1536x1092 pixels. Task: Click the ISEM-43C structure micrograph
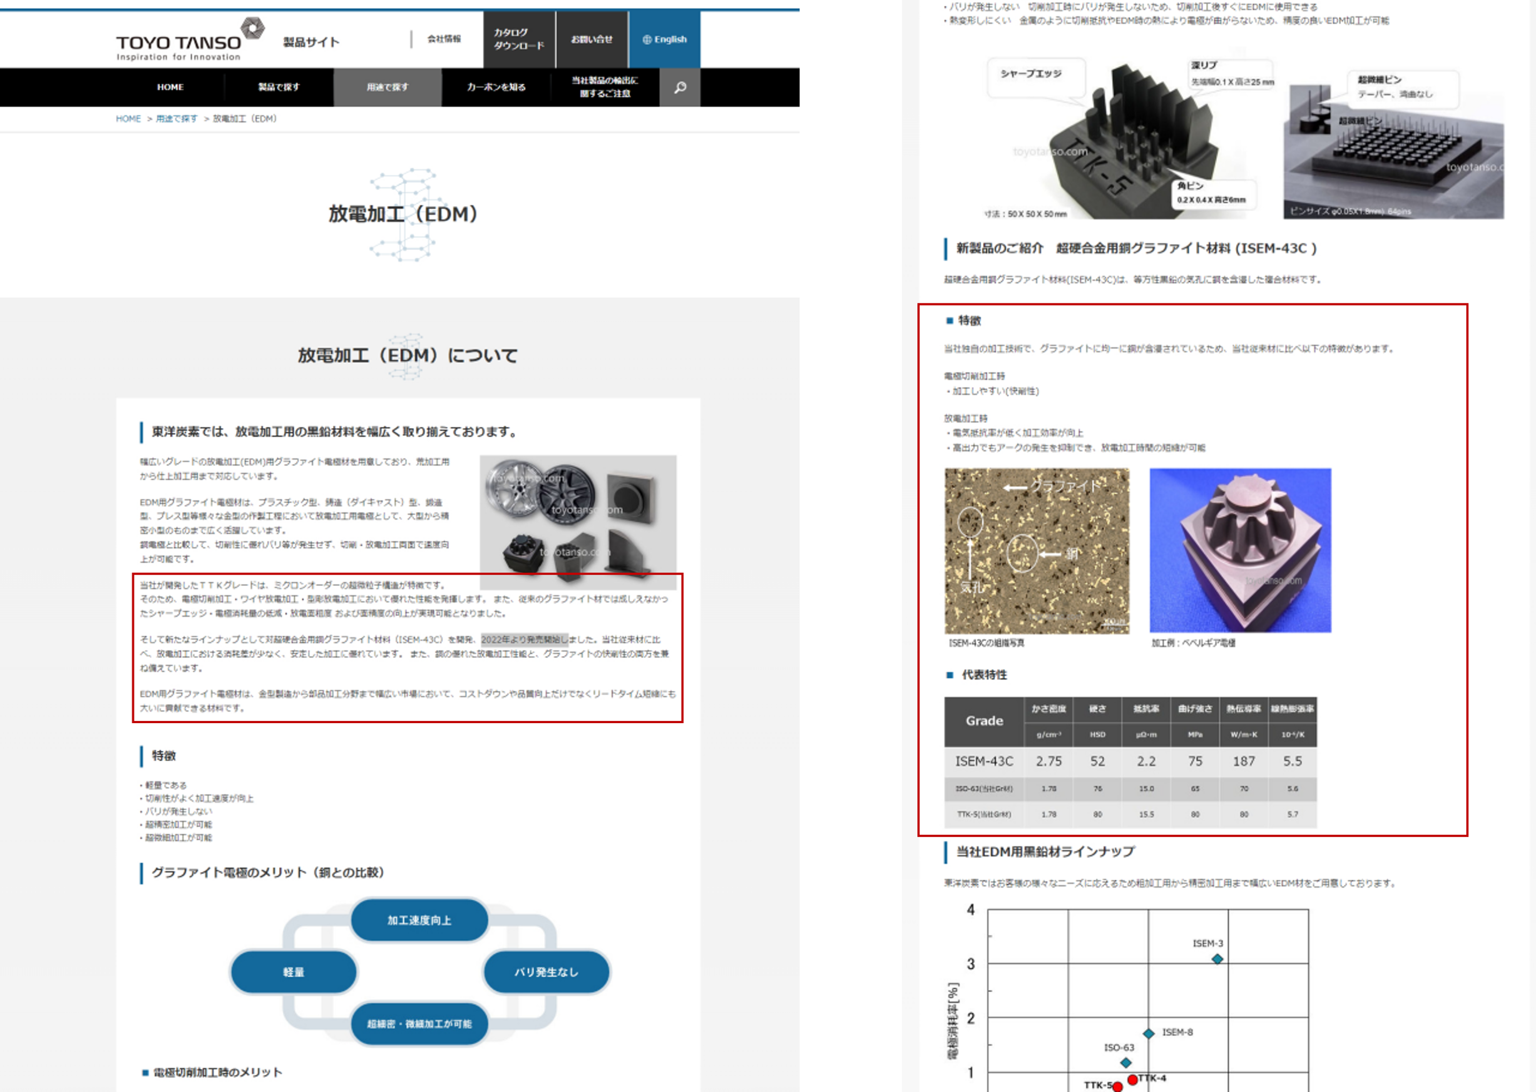(x=1037, y=551)
